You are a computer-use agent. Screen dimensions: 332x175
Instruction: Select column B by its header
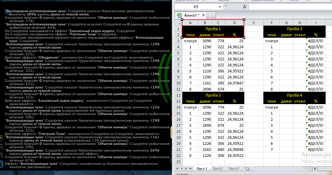(x=205, y=23)
